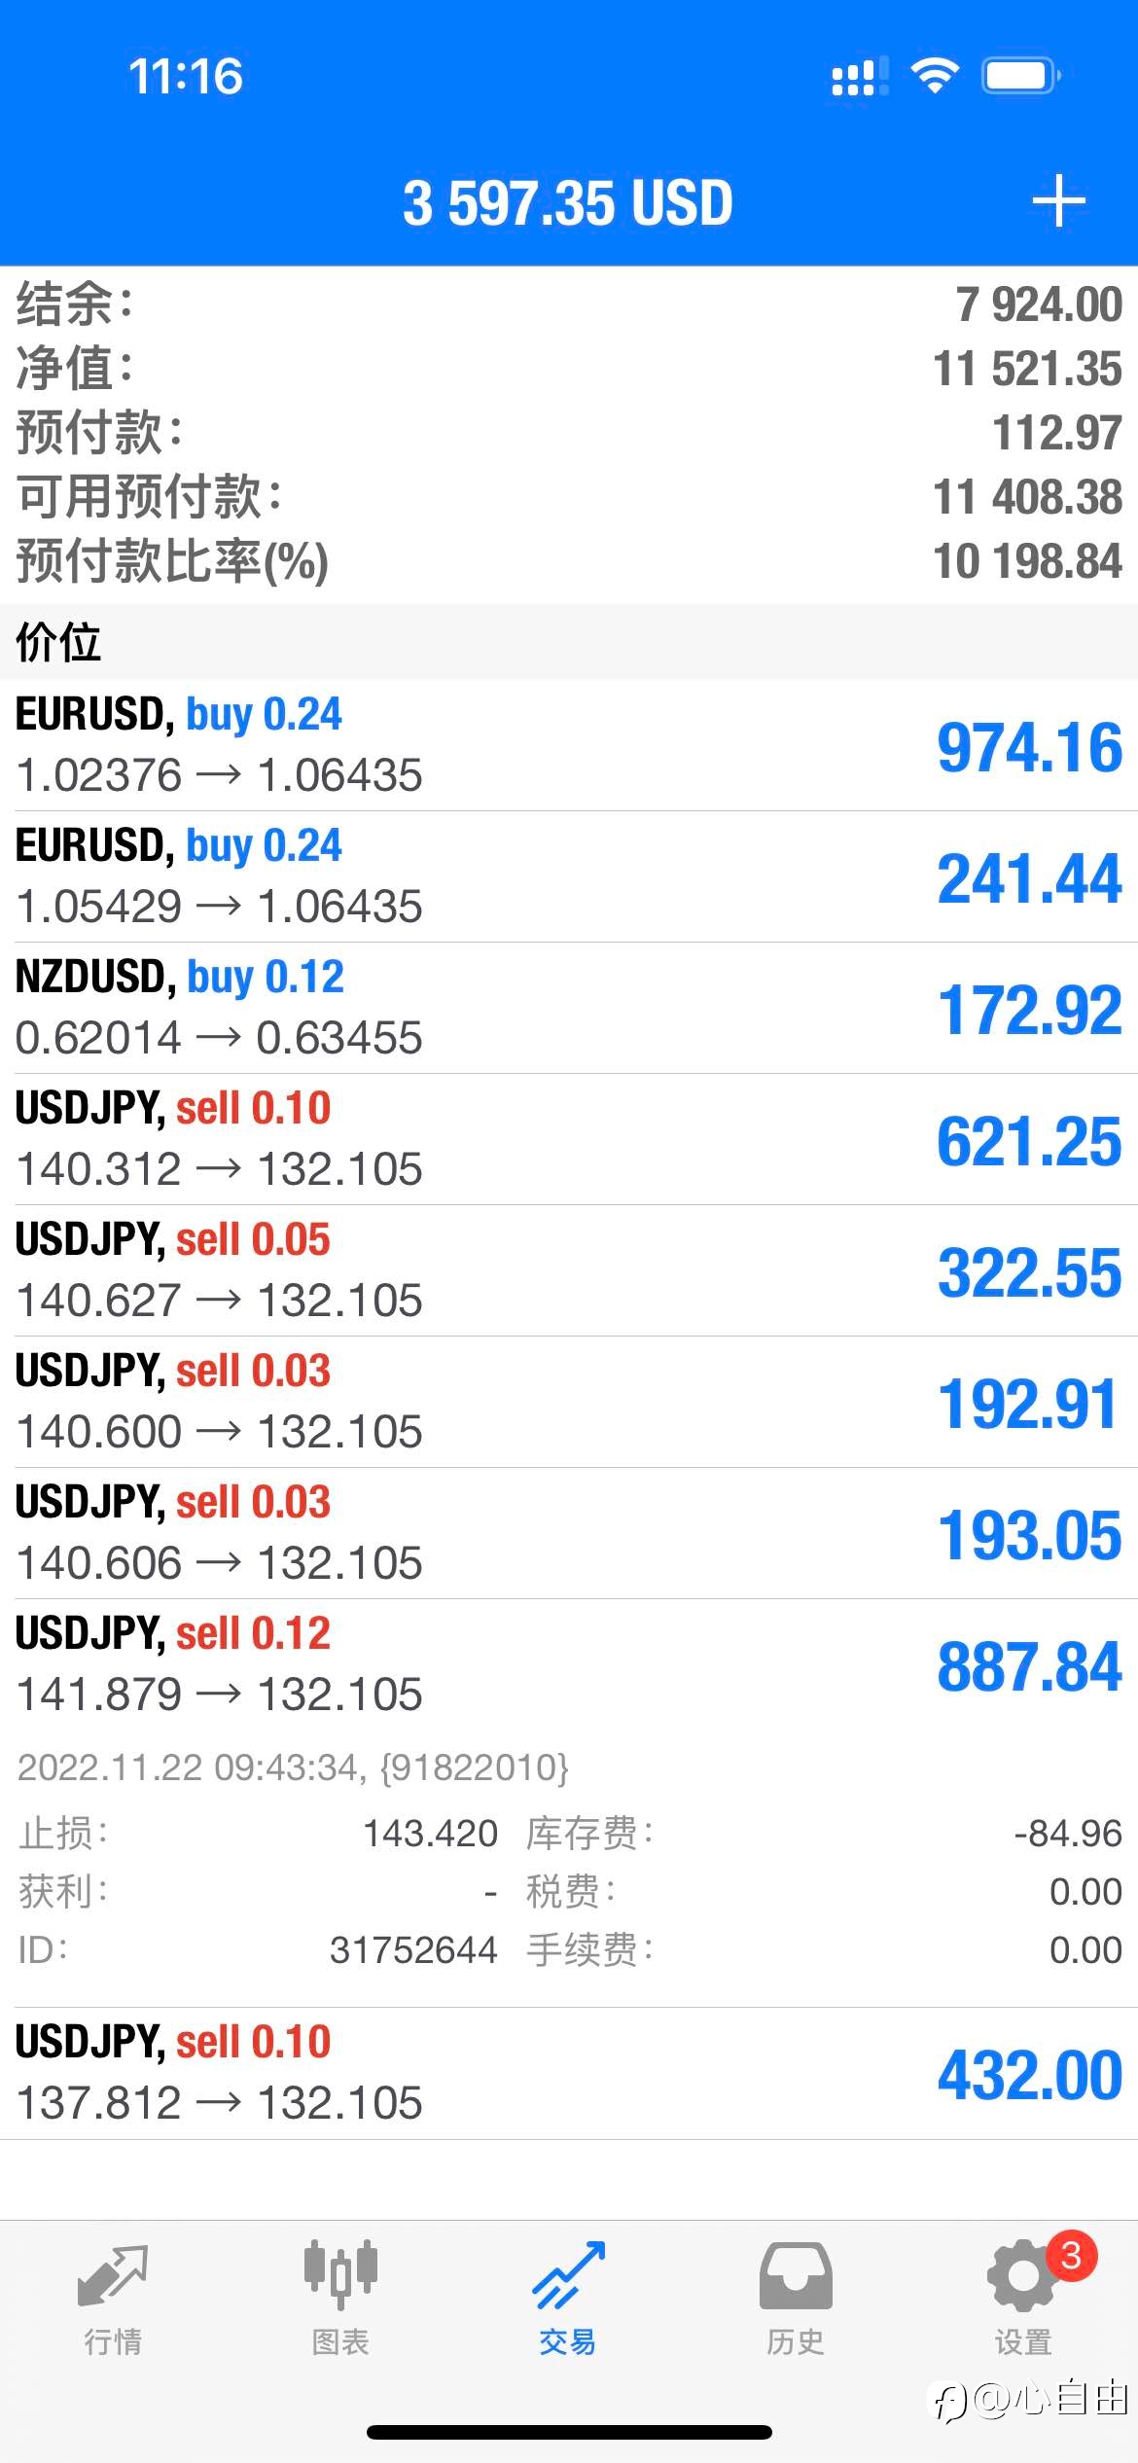This screenshot has width=1138, height=2463.
Task: Tap the battery status icon
Action: coord(1020,76)
